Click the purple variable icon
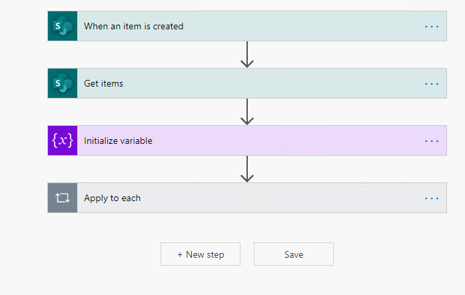This screenshot has width=465, height=295. point(63,141)
